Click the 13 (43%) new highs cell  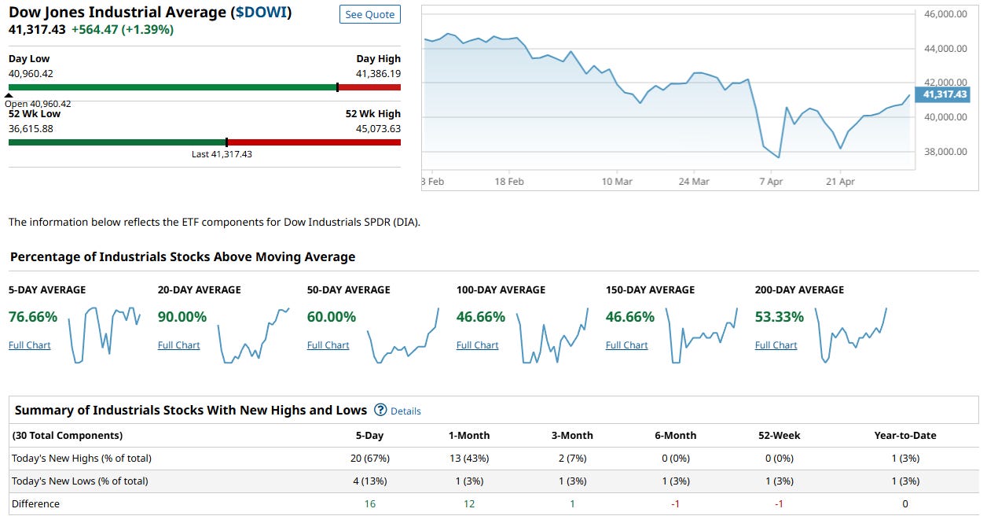(x=469, y=458)
